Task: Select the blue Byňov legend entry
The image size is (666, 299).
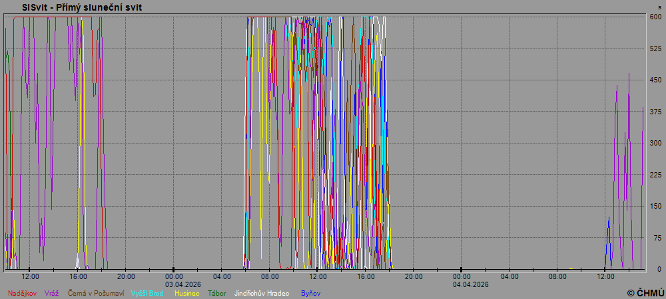Action: [x=310, y=293]
